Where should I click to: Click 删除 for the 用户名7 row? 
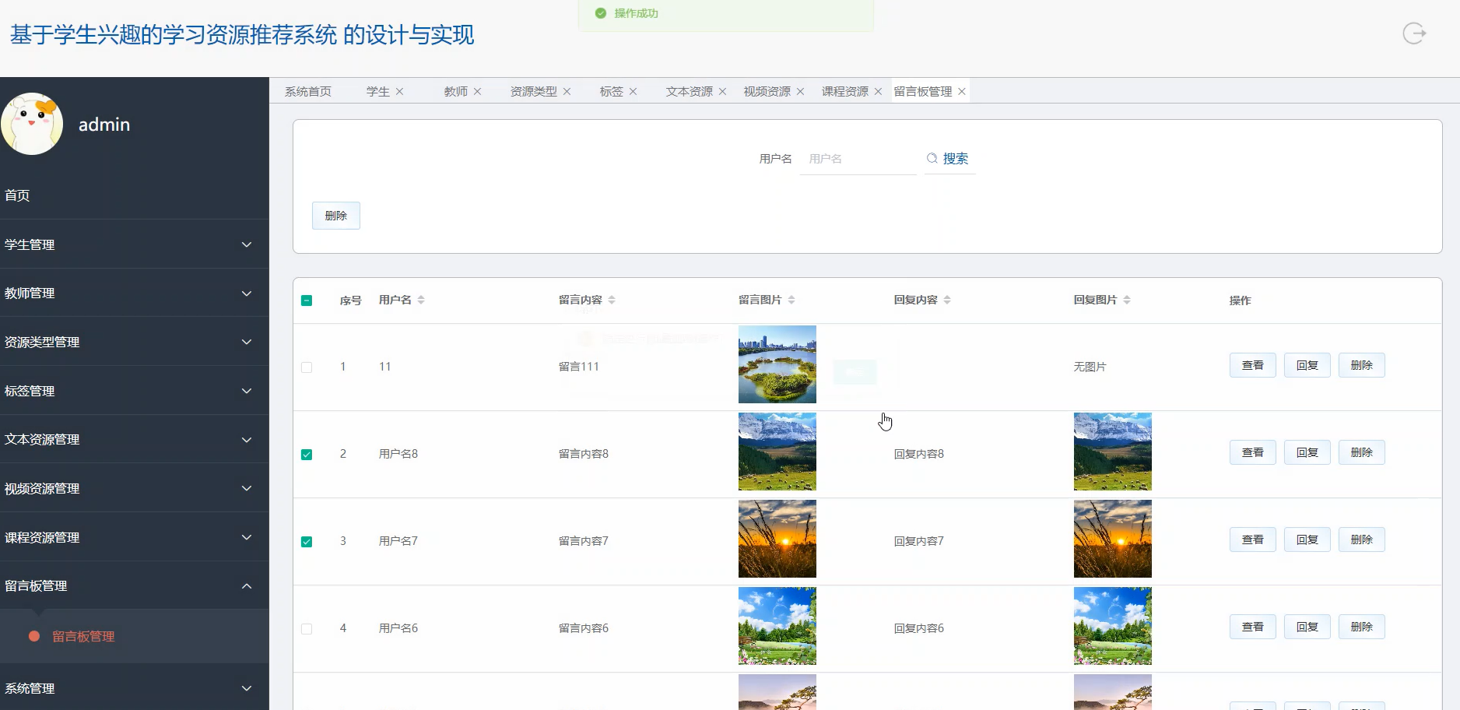(x=1362, y=540)
